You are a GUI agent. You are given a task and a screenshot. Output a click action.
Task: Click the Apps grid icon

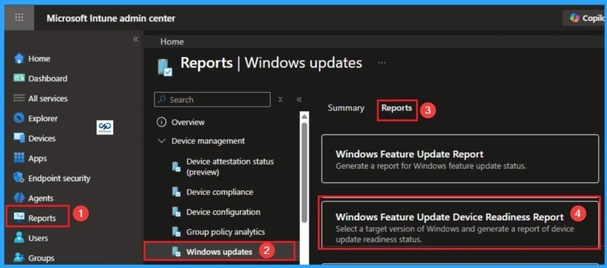(x=18, y=158)
